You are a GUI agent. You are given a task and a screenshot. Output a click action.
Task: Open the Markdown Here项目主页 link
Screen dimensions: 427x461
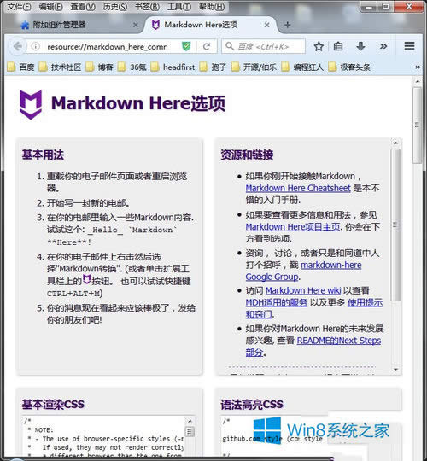tap(293, 227)
